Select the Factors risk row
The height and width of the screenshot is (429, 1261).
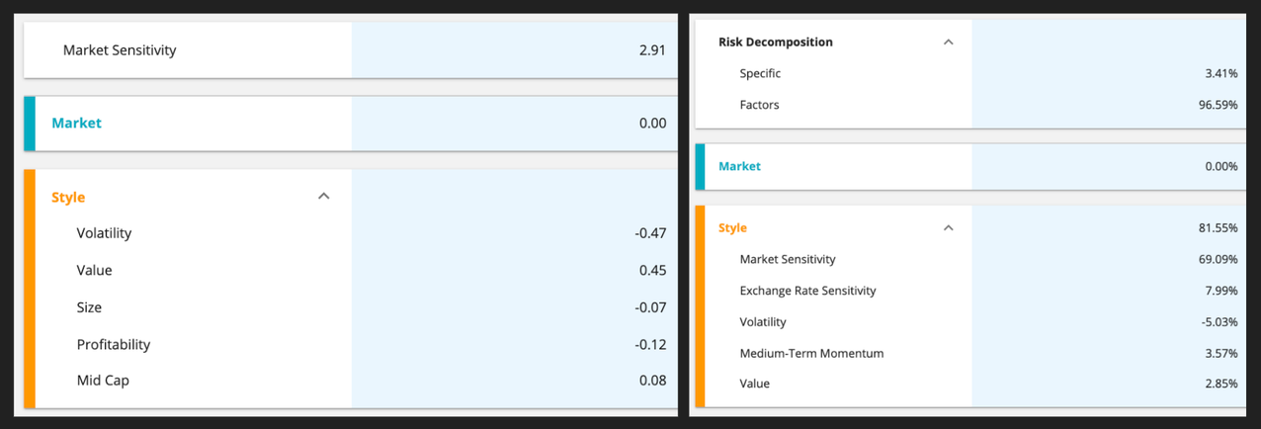pyautogui.click(x=759, y=105)
